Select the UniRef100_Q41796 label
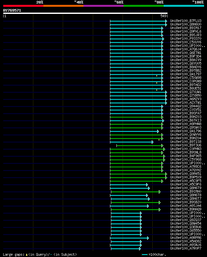The width and height of the screenshot is (207, 257). coord(186,131)
